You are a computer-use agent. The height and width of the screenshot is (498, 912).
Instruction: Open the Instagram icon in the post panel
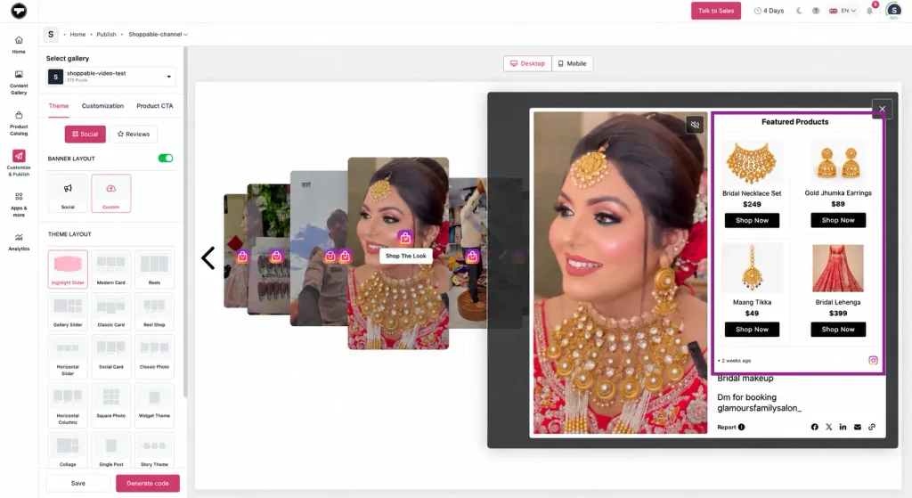coord(873,360)
